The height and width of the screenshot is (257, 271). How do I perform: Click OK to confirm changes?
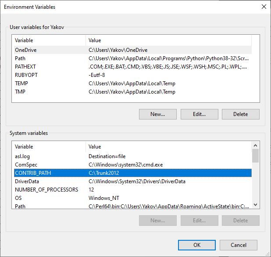click(197, 245)
